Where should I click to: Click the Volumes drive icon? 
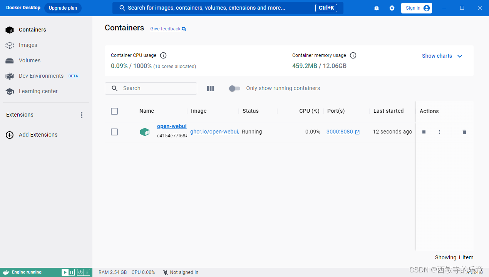pos(10,61)
